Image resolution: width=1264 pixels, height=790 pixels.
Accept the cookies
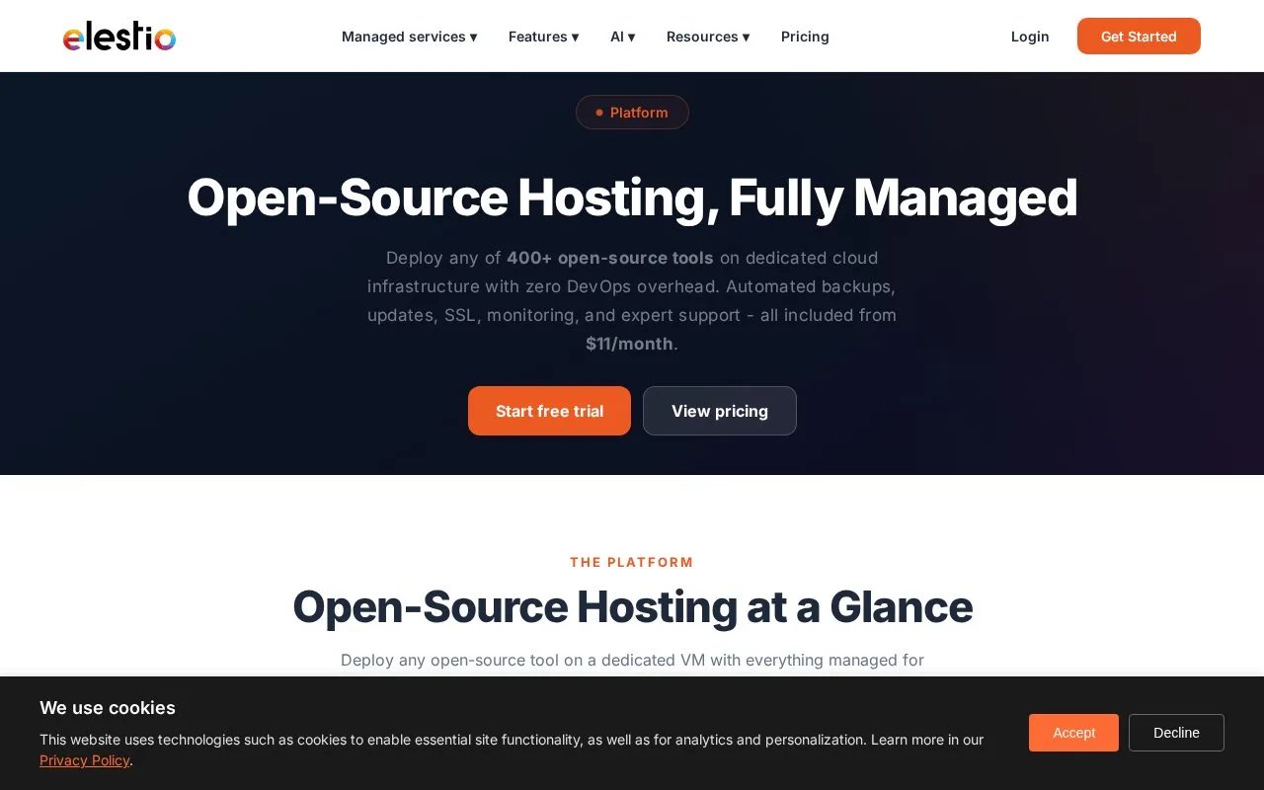[1073, 733]
